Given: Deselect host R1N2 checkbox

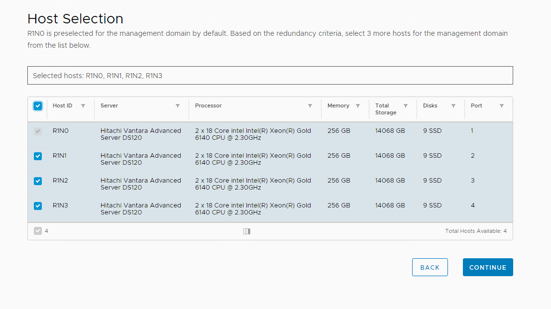Looking at the screenshot, I should (38, 181).
